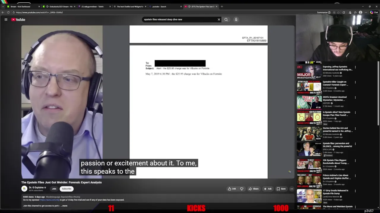Open options menu for Epstein's Killer Caught video
This screenshot has height=213, width=380.
click(355, 82)
